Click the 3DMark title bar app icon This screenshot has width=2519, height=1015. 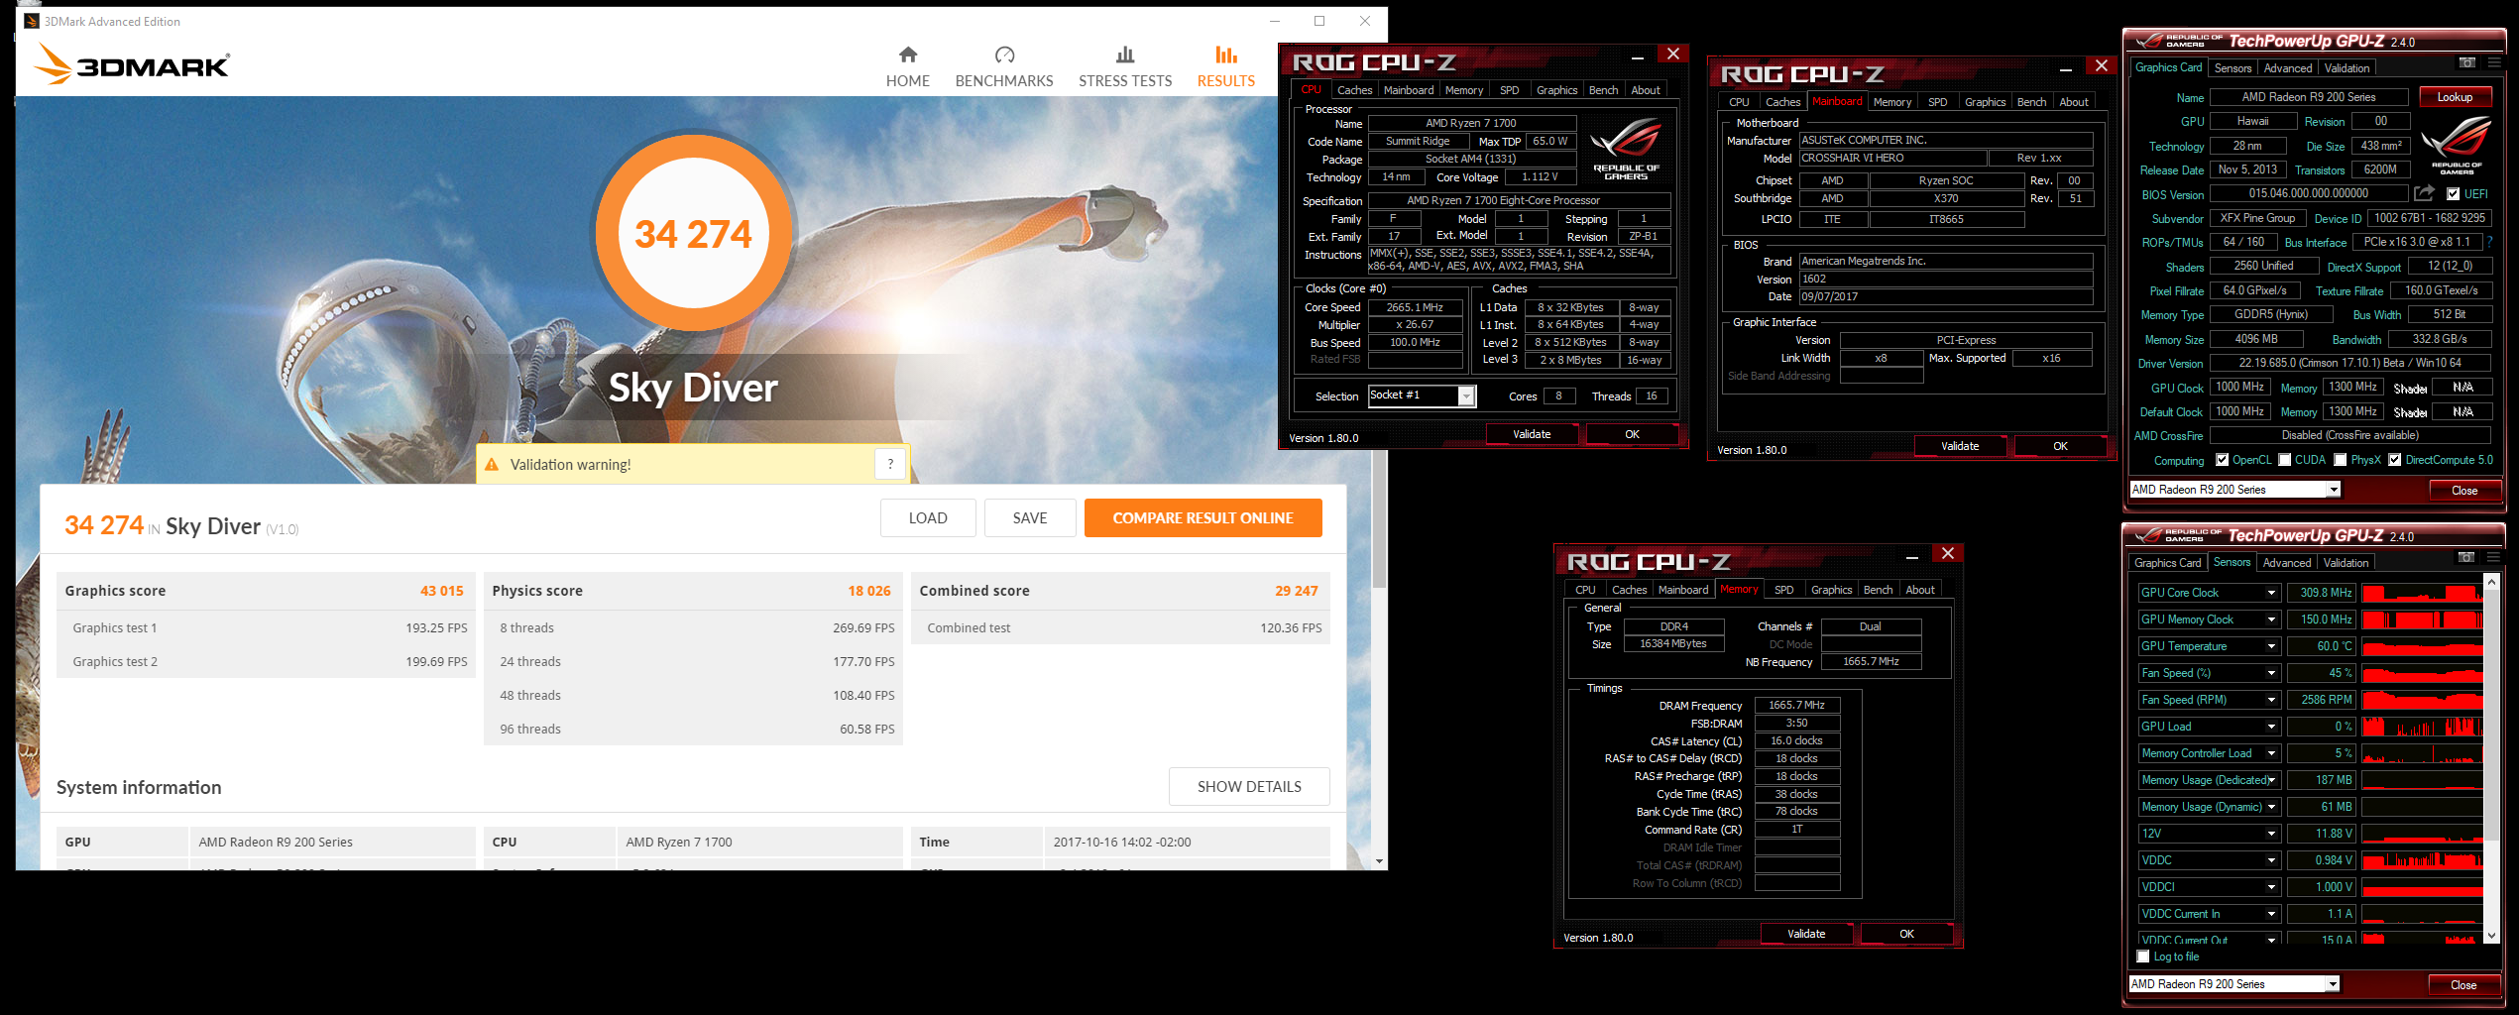click(31, 21)
